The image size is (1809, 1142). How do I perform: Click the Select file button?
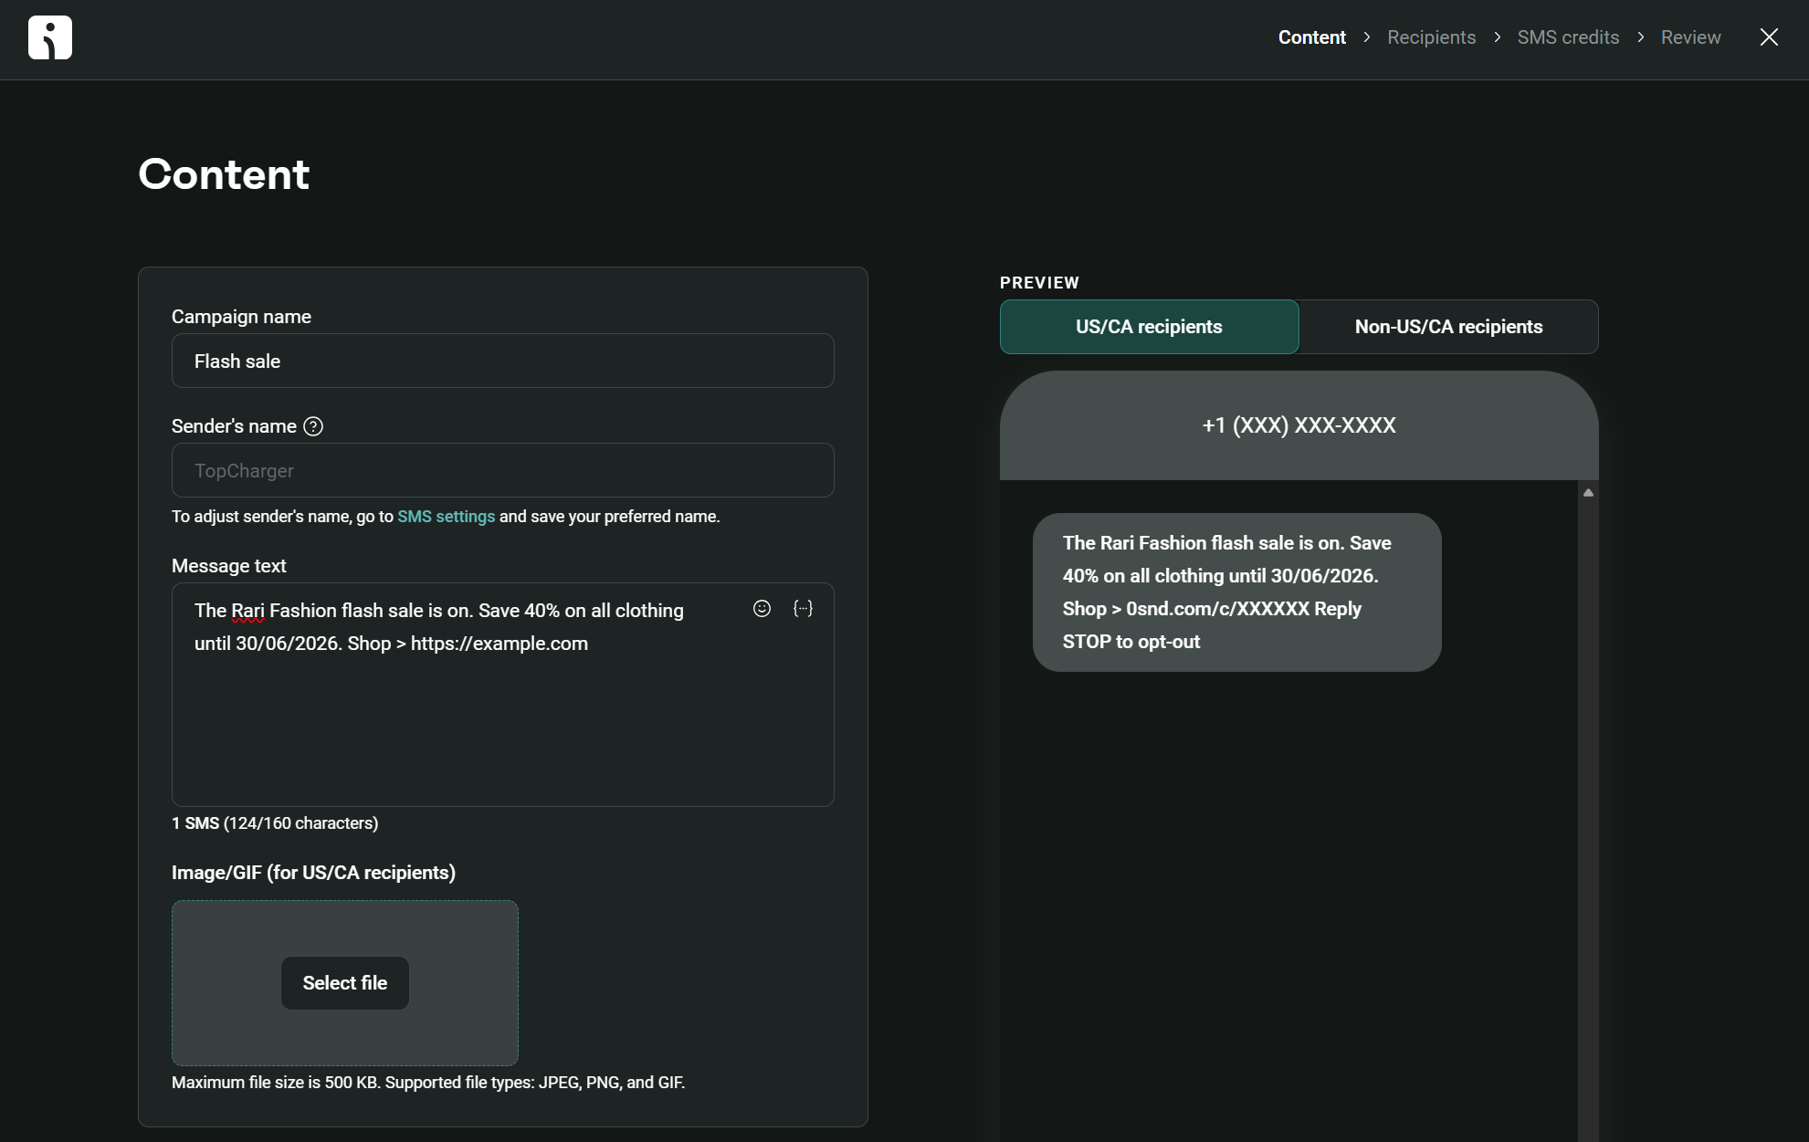(x=344, y=983)
